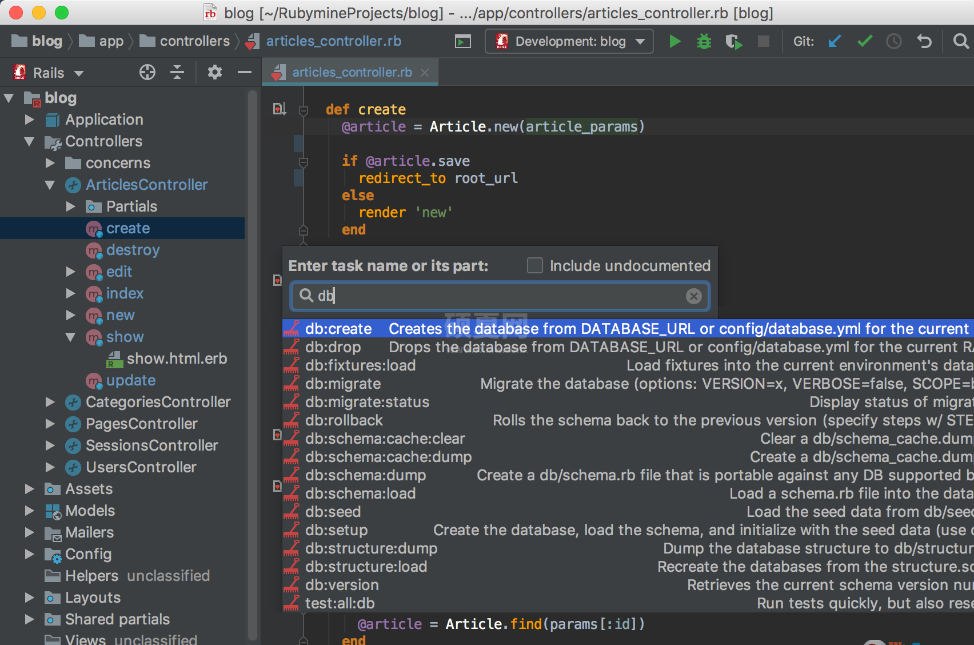Fold the def create method in gutter
Screen dimensions: 974x645
[304, 110]
